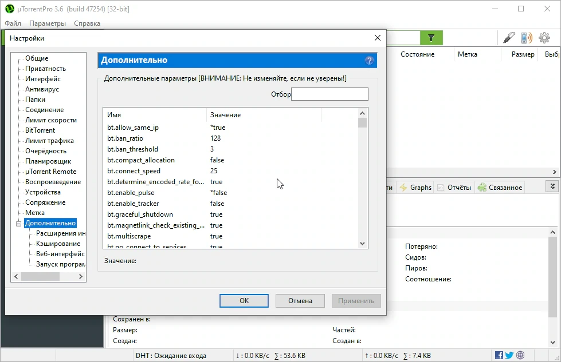Screen dimensions: 561x362
Task: Select Общие in settings tree
Action: click(37, 58)
